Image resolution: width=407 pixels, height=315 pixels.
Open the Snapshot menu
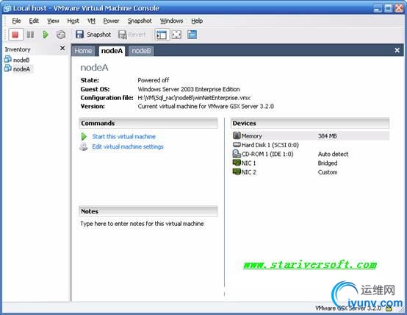pos(140,21)
